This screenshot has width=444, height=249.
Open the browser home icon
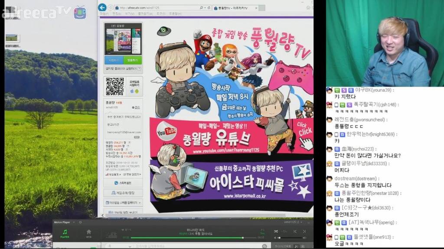pos(308,8)
